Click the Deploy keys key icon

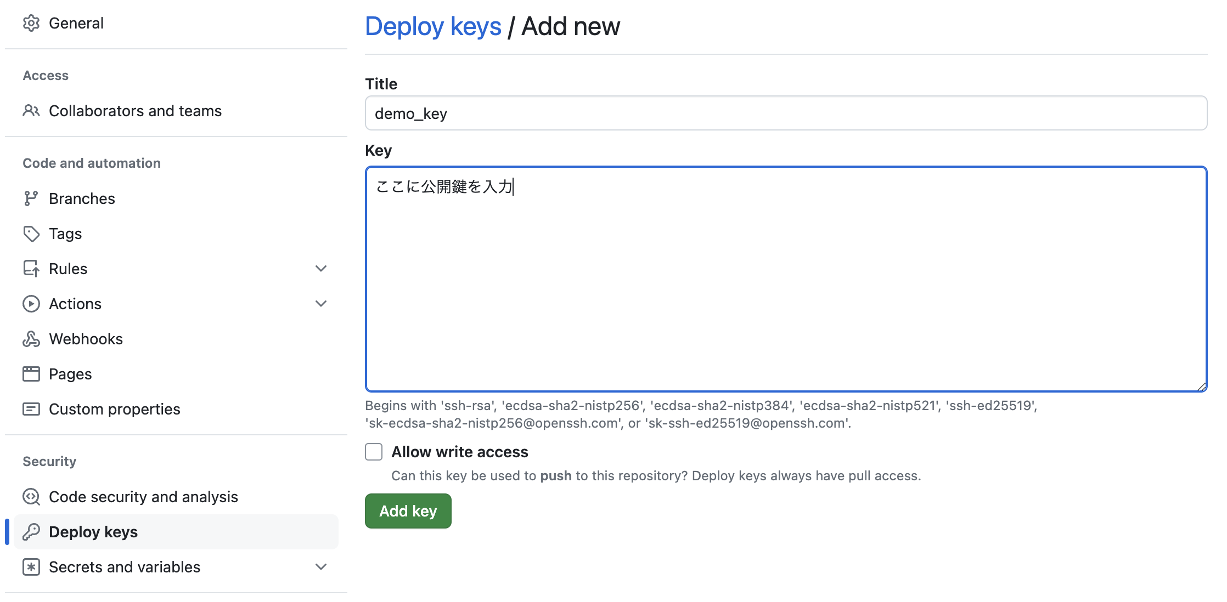click(x=32, y=531)
